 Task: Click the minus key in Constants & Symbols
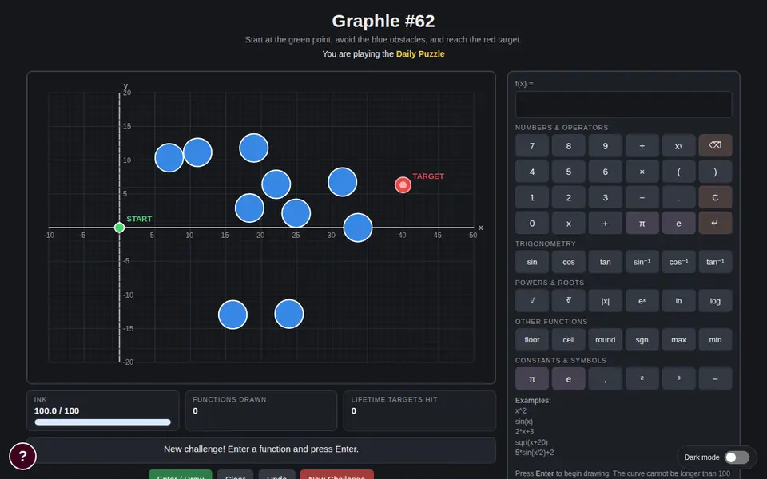point(715,378)
